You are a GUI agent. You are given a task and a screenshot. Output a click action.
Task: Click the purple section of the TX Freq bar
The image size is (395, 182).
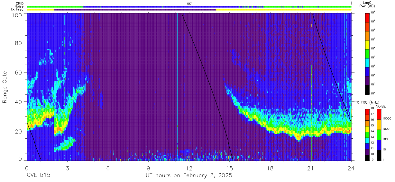pyautogui.click(x=135, y=10)
